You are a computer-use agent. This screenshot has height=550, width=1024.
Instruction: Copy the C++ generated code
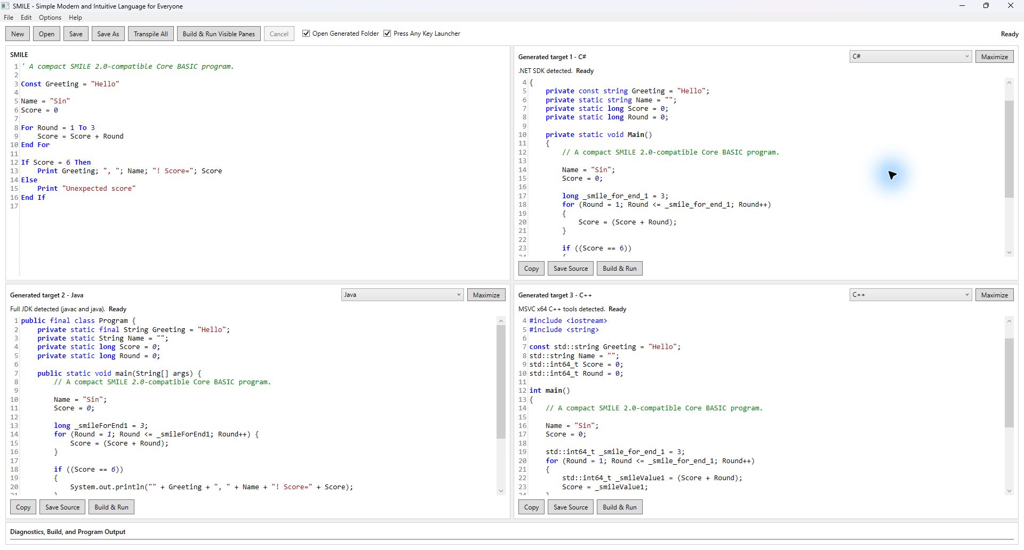point(531,507)
